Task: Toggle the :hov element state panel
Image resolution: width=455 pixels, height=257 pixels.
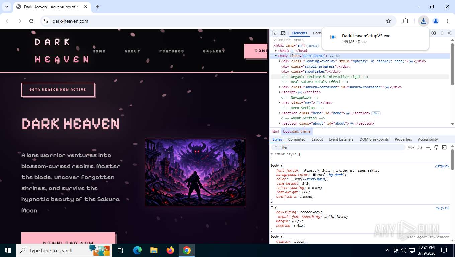Action: pyautogui.click(x=411, y=147)
